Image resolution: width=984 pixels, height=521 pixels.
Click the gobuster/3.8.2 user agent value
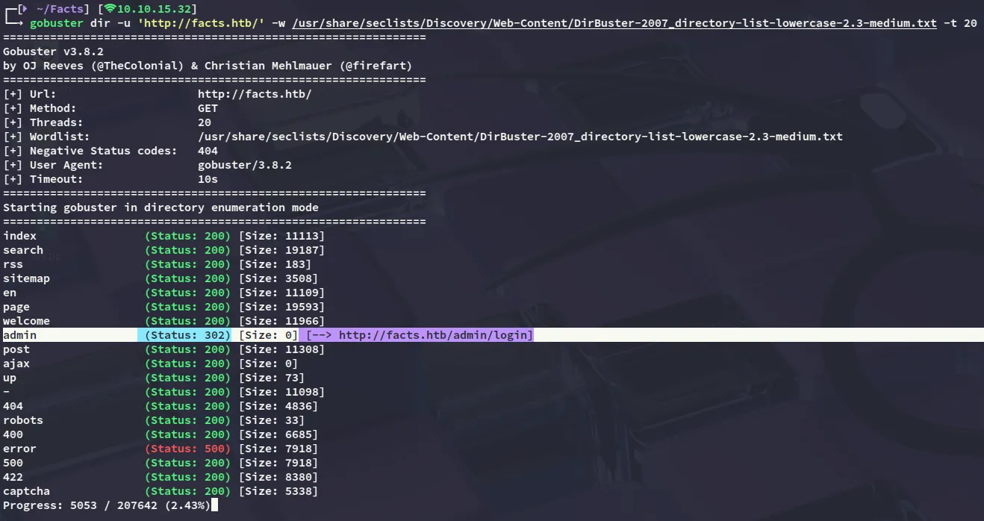tap(244, 165)
